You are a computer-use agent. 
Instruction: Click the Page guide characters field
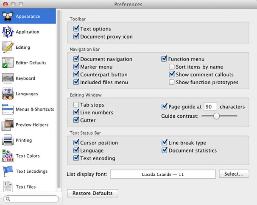click(210, 107)
